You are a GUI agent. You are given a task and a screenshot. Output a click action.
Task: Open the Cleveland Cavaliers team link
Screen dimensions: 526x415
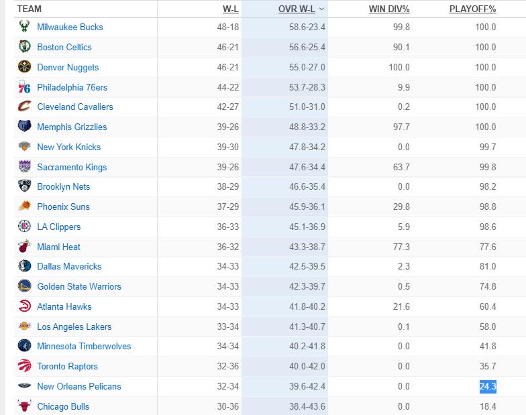coord(75,107)
